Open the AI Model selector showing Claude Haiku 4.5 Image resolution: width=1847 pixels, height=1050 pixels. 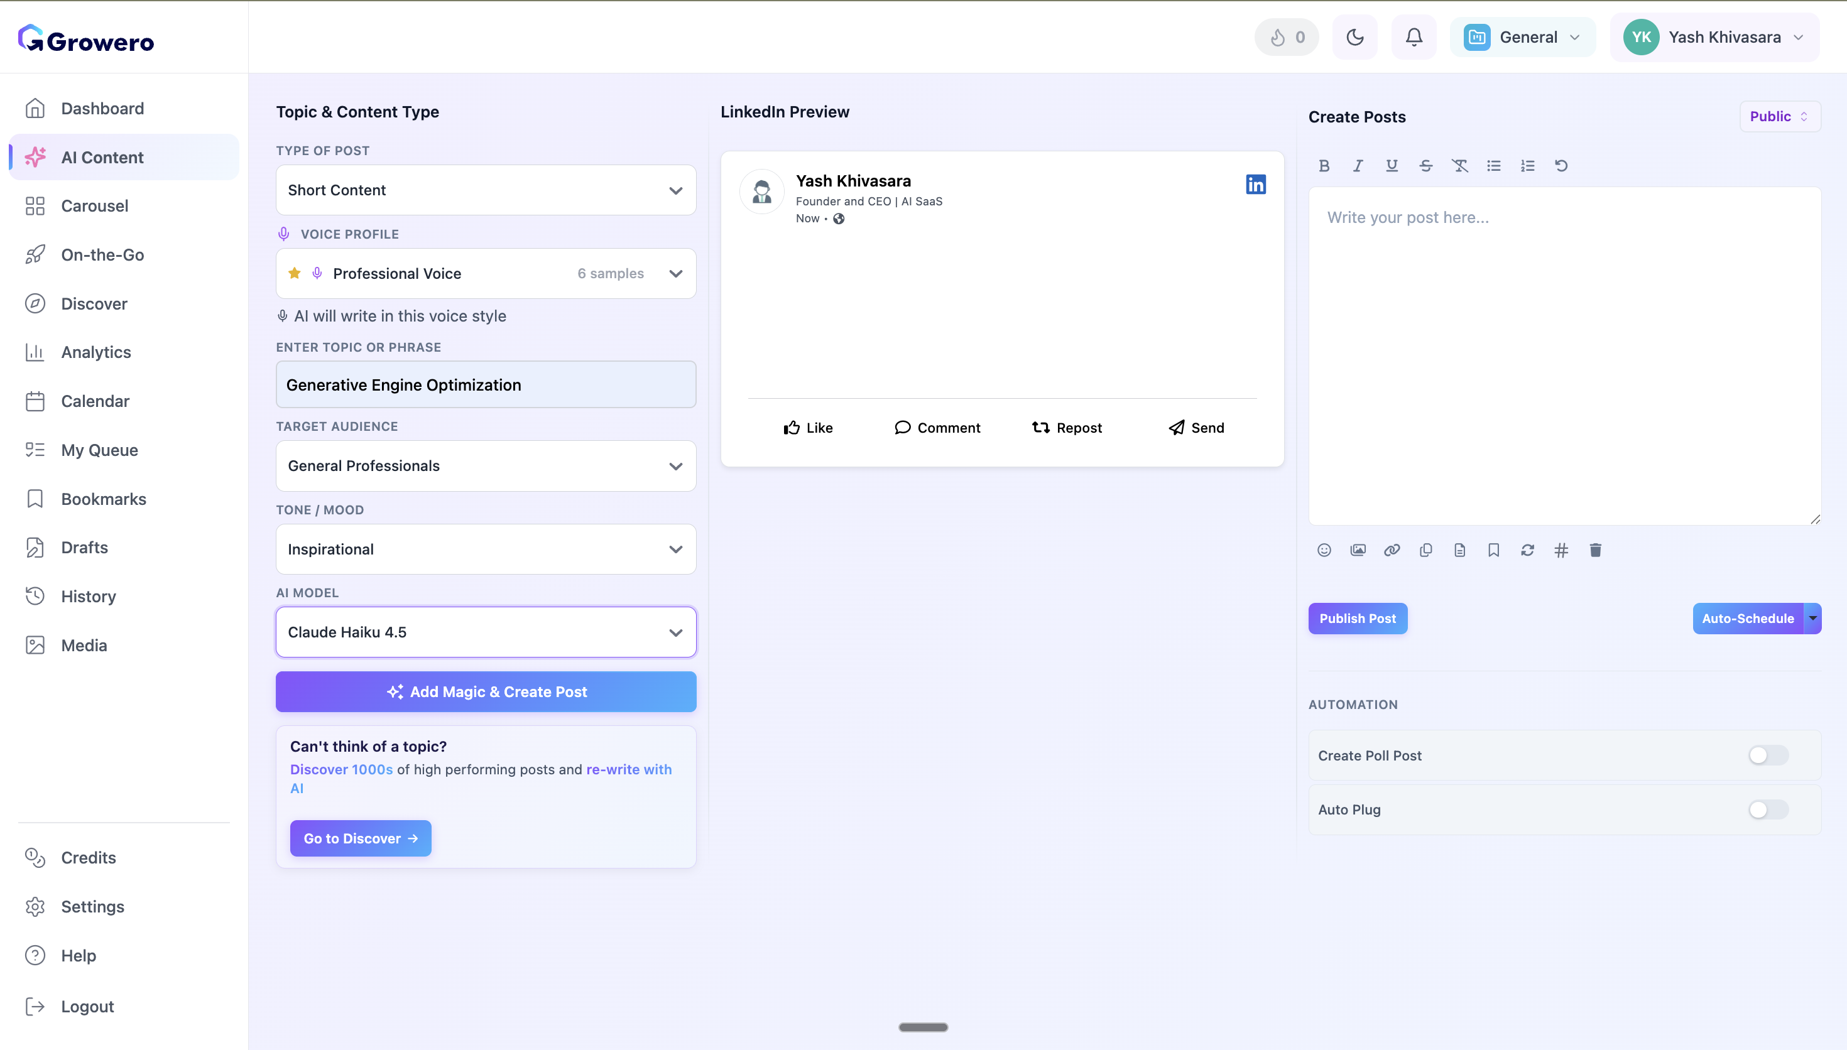(486, 632)
